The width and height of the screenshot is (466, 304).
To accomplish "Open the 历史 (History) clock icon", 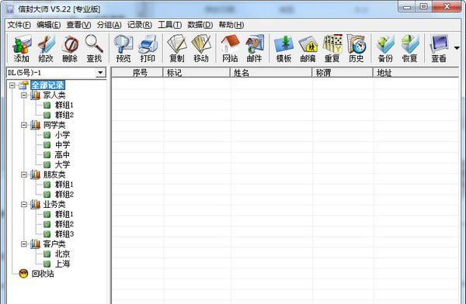I will 356,49.
